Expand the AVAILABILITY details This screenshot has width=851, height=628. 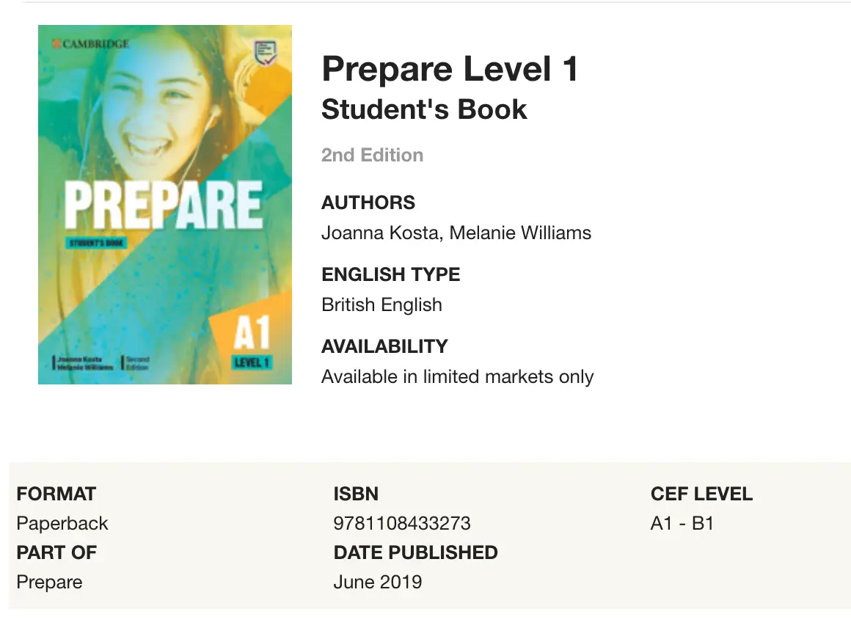[x=384, y=346]
